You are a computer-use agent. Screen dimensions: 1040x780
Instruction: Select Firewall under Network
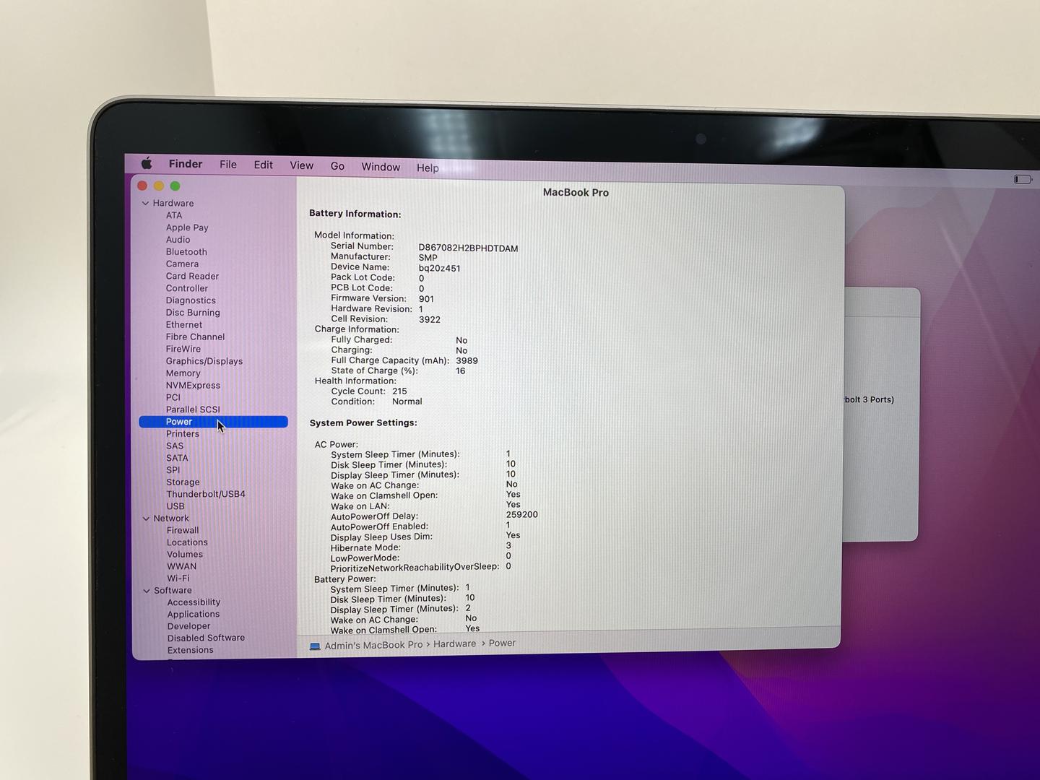tap(183, 530)
